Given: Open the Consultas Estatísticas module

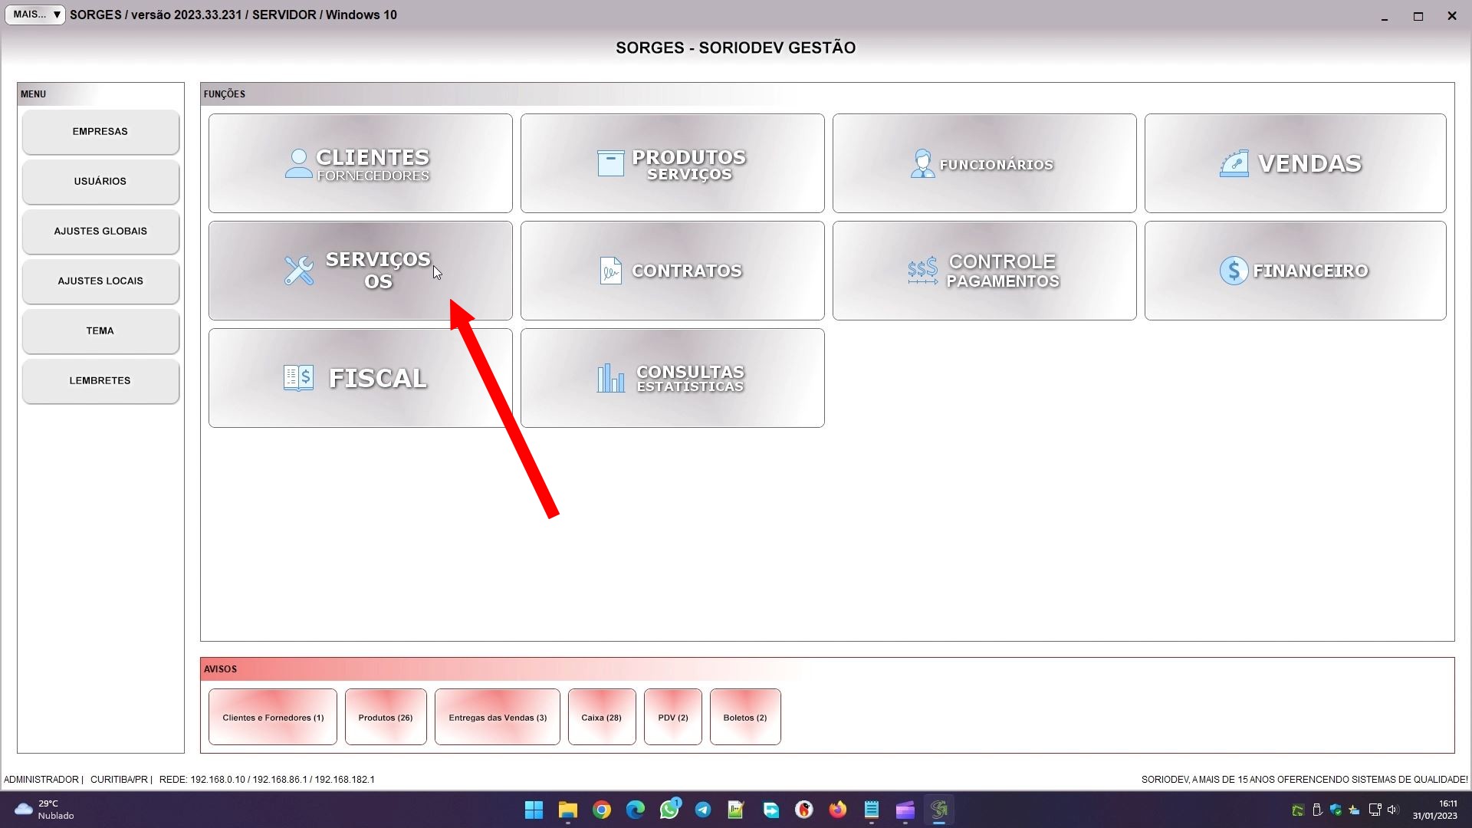Looking at the screenshot, I should [x=672, y=378].
